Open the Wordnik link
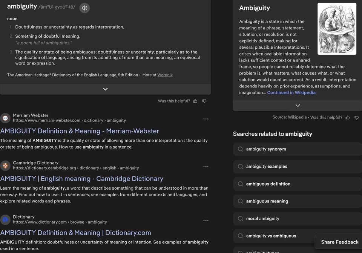Screen dimensions: 362x253 click(165, 75)
